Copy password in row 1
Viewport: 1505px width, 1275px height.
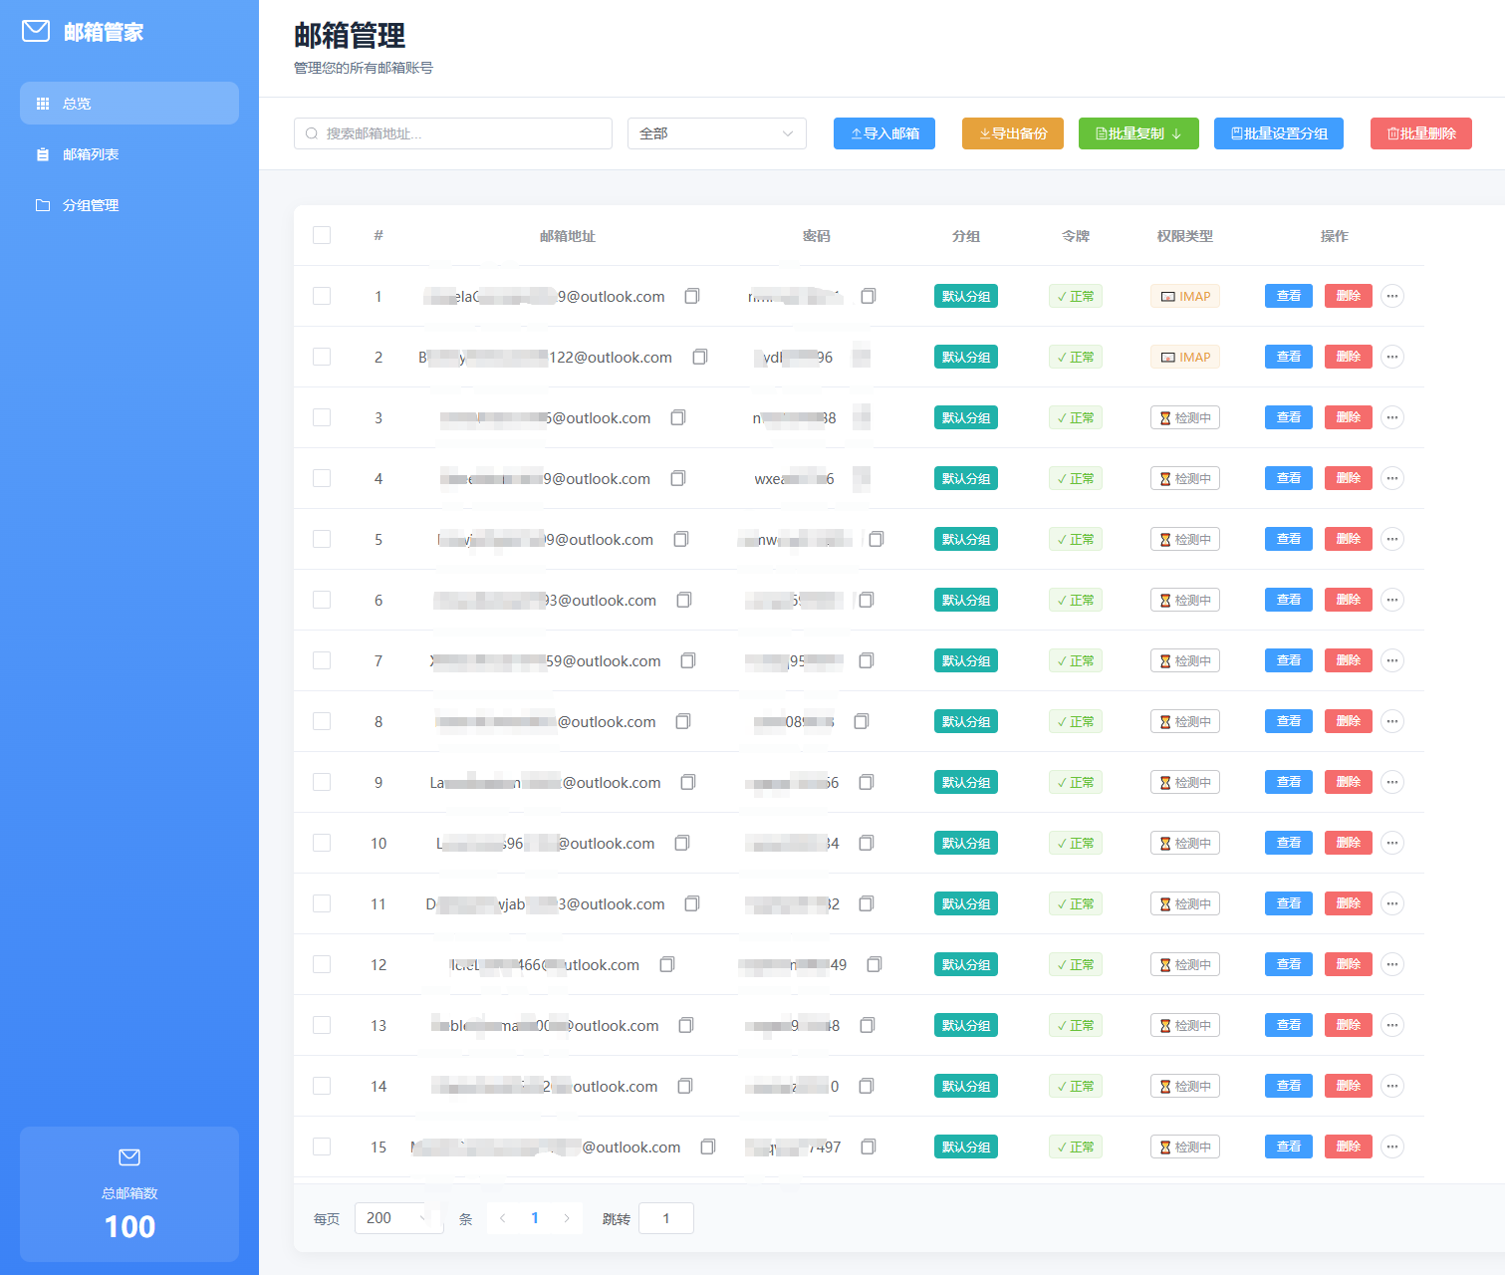click(x=869, y=296)
